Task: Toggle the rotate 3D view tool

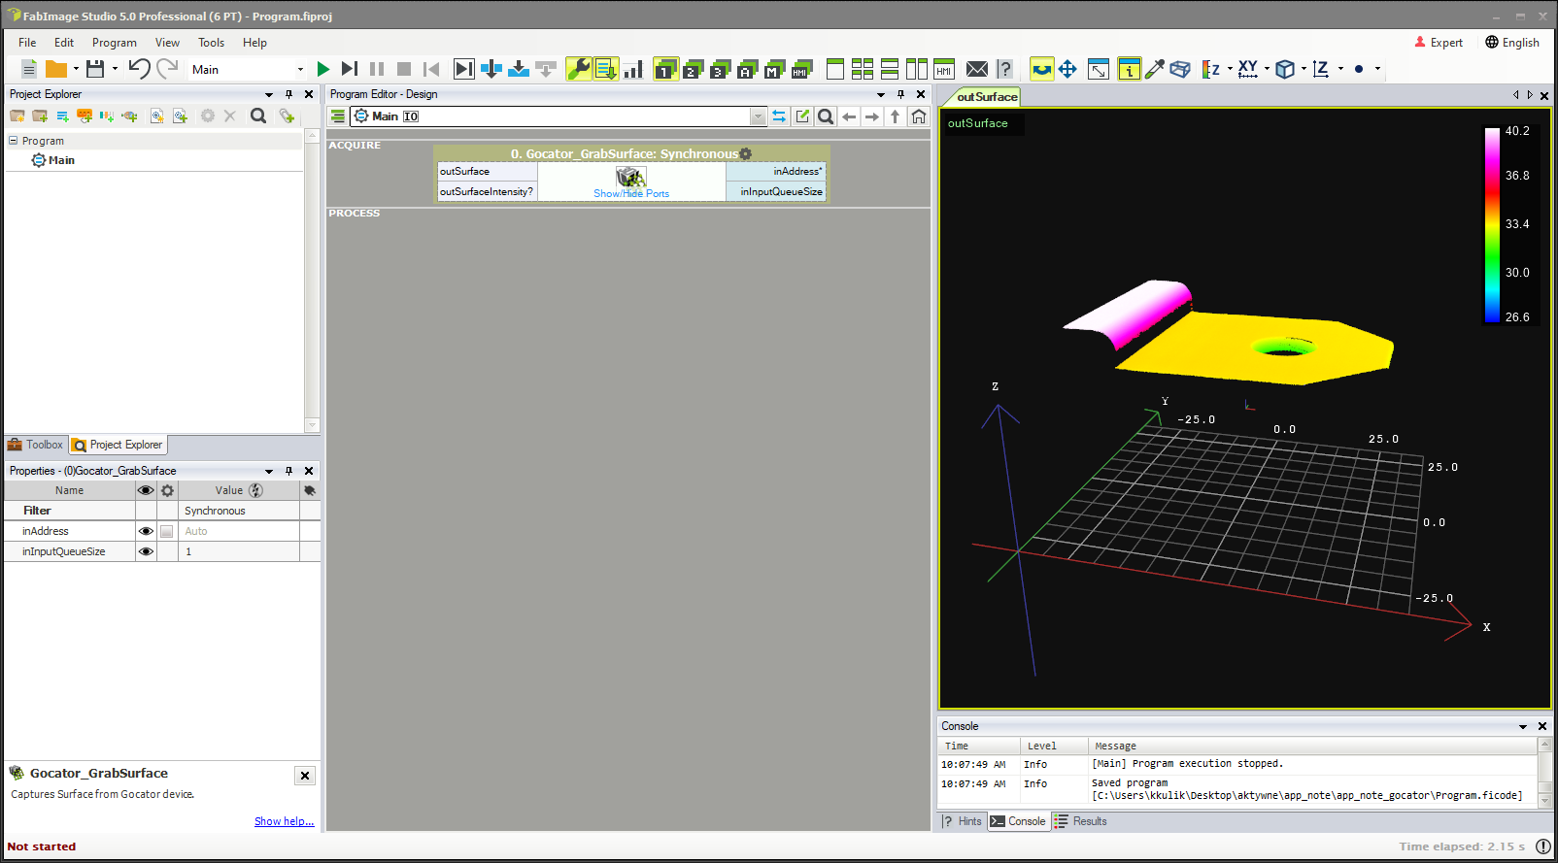Action: tap(1041, 69)
